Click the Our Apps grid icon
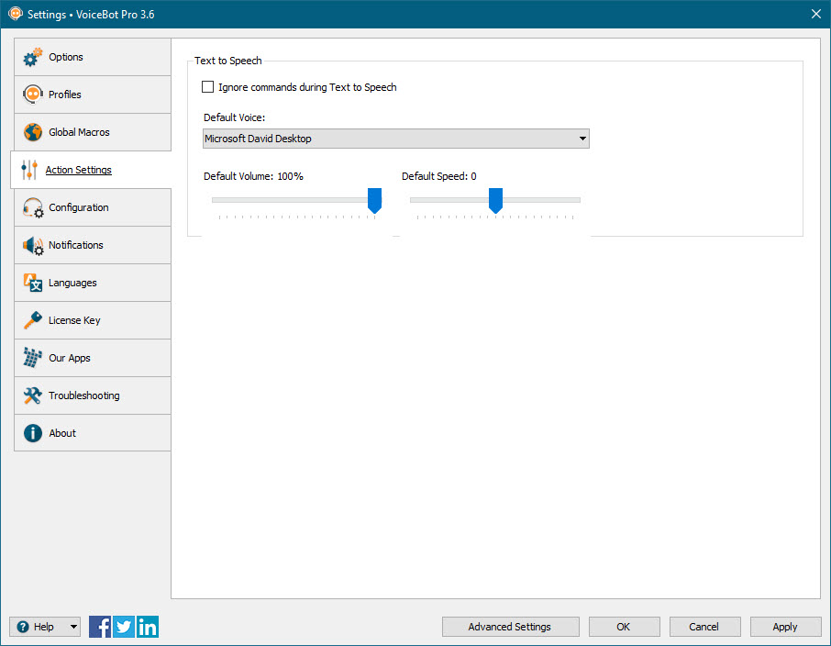 pos(32,358)
